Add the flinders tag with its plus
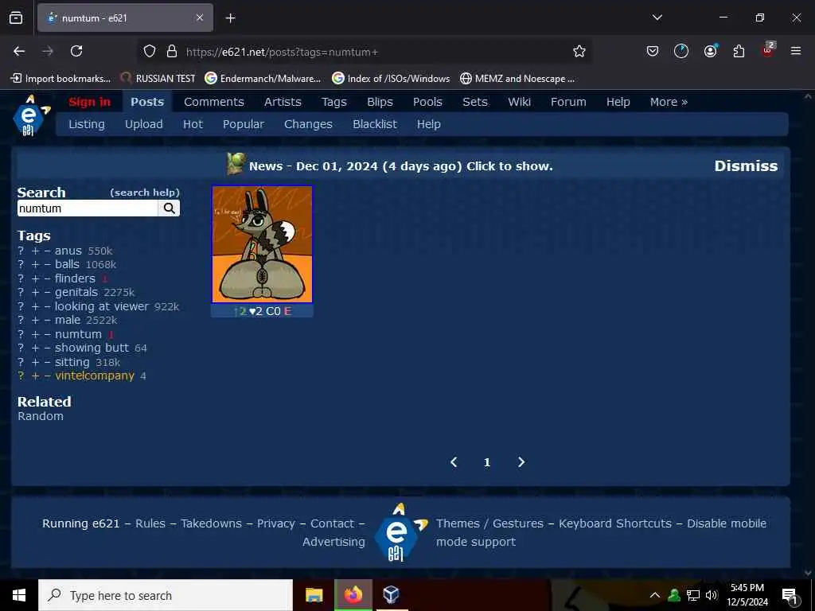This screenshot has height=611, width=815. pyautogui.click(x=35, y=278)
